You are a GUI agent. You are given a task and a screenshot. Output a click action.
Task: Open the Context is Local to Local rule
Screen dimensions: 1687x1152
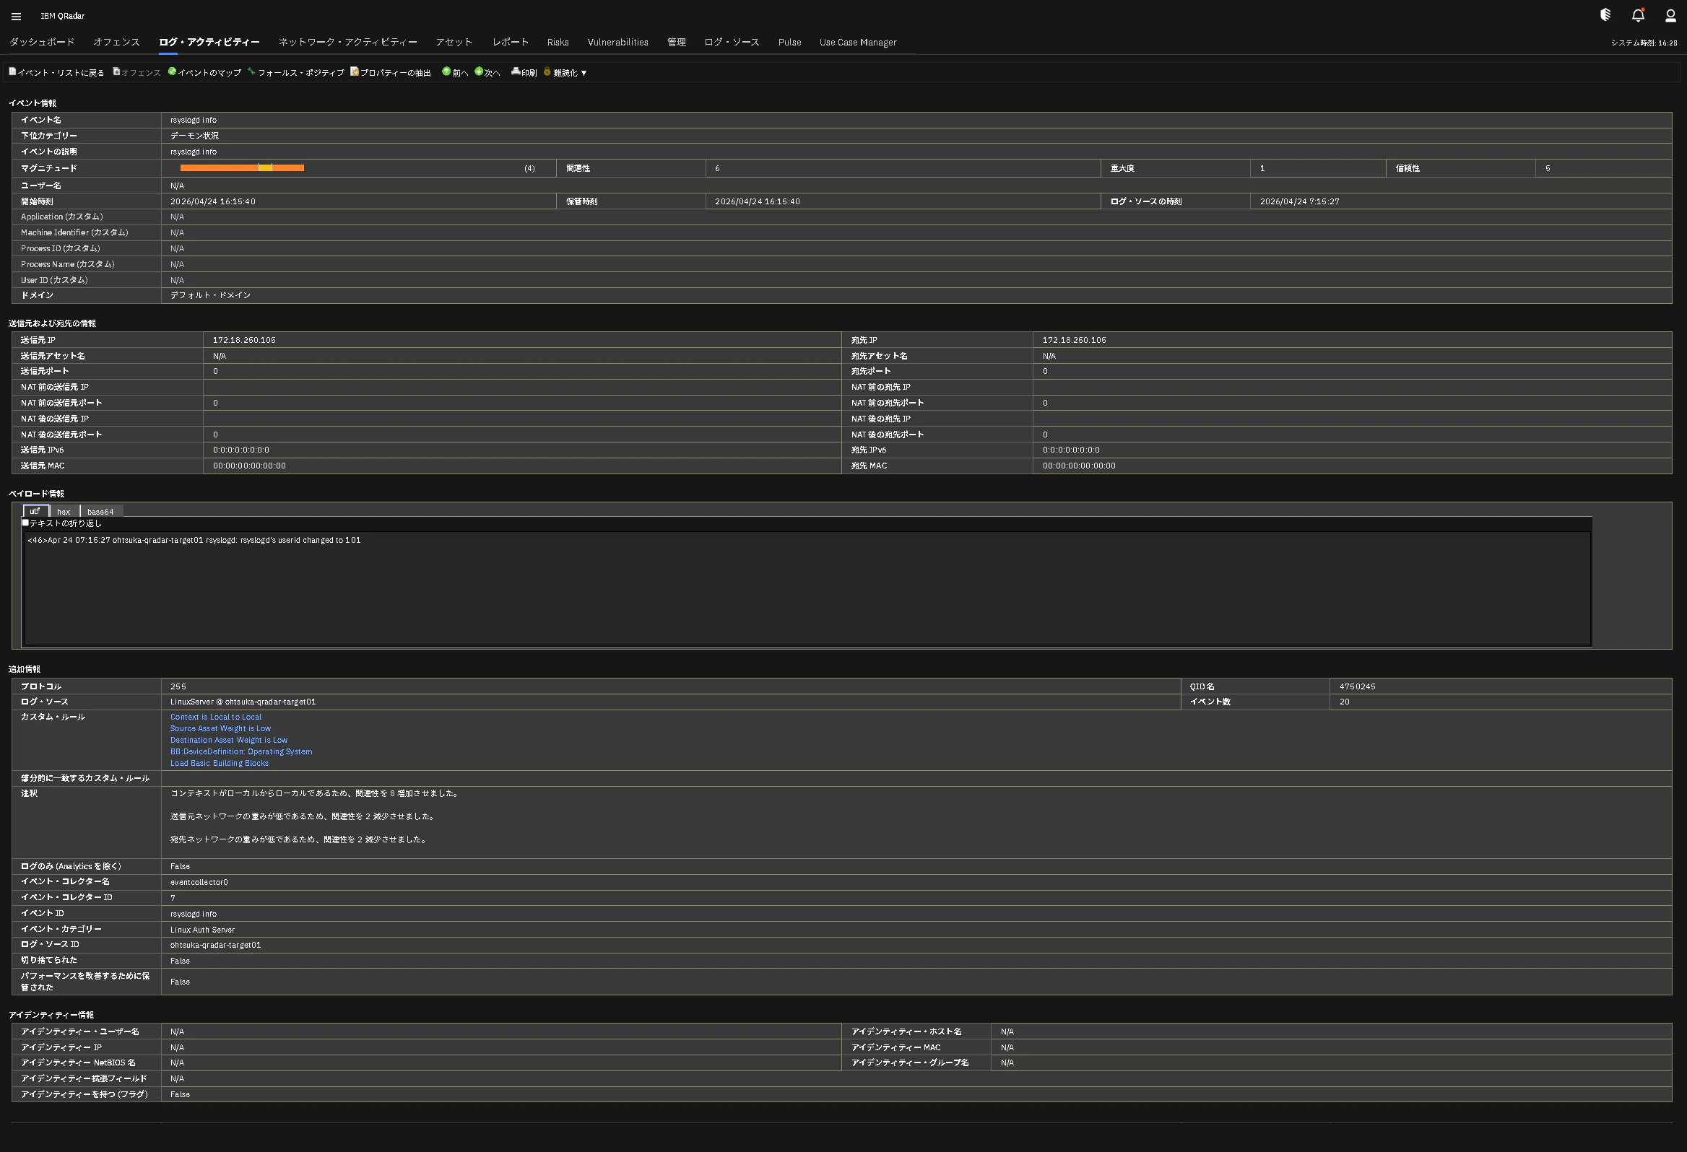[x=216, y=717]
